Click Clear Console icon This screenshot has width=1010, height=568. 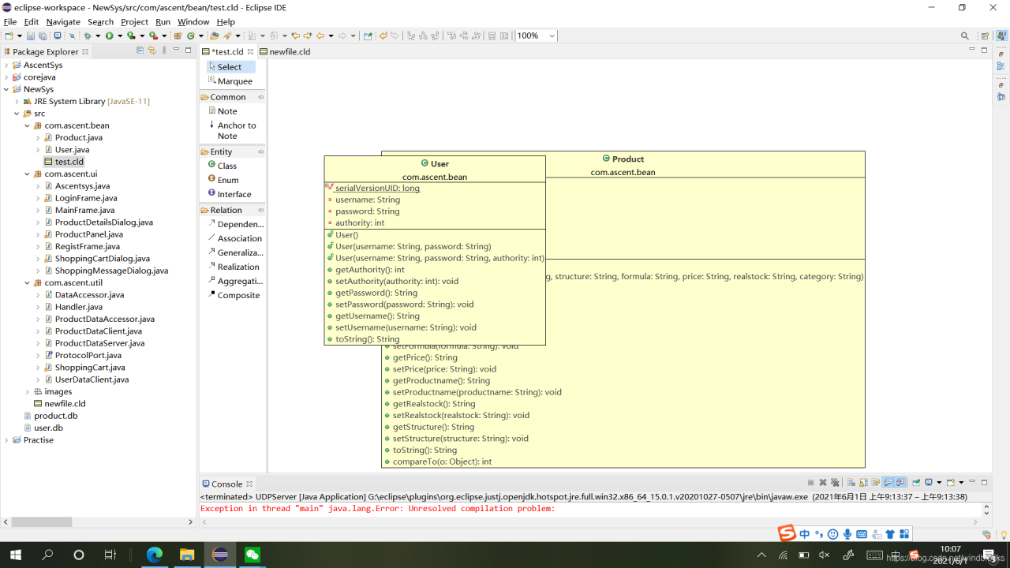(x=851, y=483)
